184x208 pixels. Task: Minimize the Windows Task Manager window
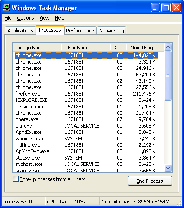tap(155, 7)
